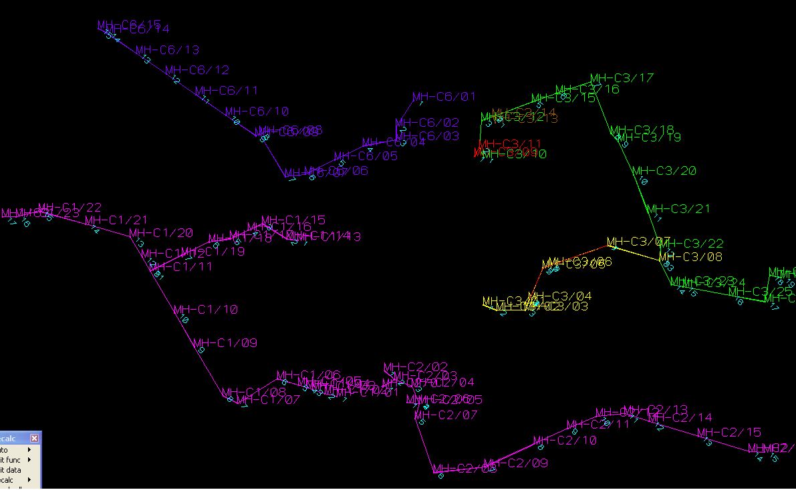
Task: Pick manhole label MH-C1/10
Action: click(206, 309)
